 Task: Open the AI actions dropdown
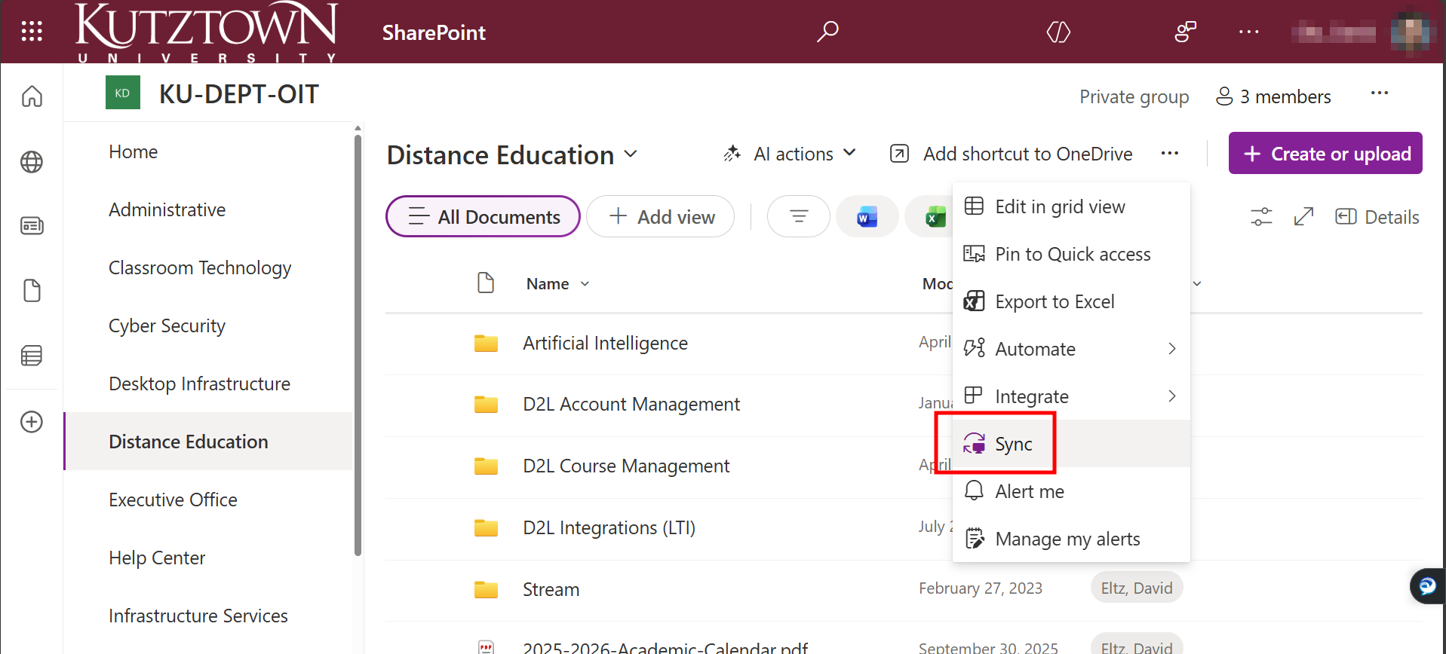click(x=790, y=154)
